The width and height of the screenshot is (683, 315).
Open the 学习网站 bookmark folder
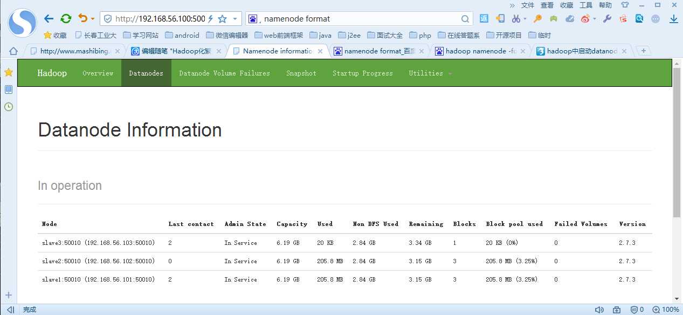pos(141,35)
